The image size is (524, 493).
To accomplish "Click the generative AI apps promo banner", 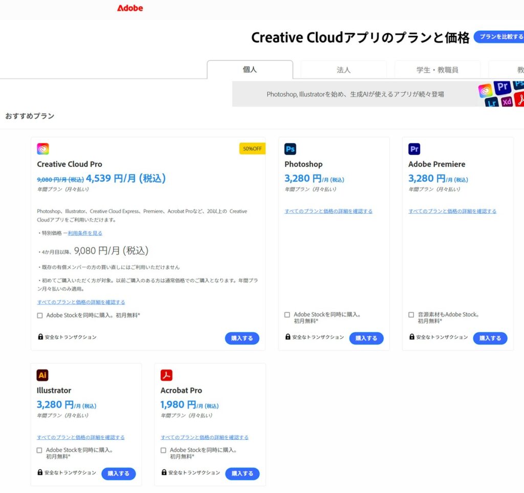I will (355, 94).
